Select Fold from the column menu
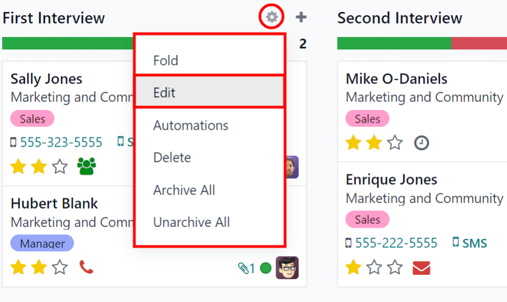 (166, 60)
